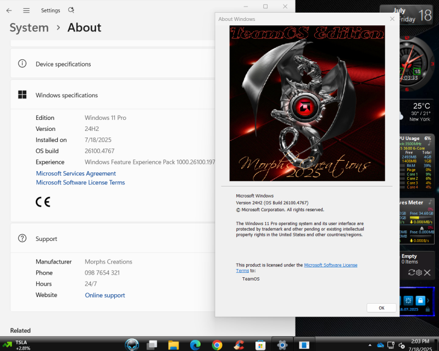Click the CPU Usage meter gadget
This screenshot has width=439, height=351.
coord(417,163)
